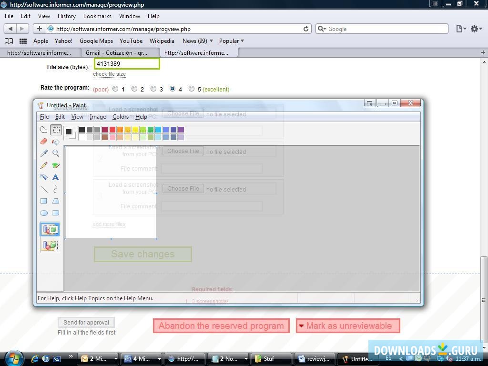
Task: Click the Google search box
Action: click(x=382, y=29)
